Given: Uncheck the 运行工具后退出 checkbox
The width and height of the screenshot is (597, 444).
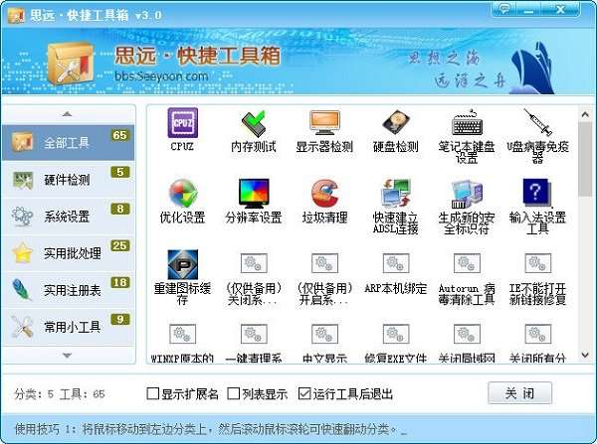Looking at the screenshot, I should pos(304,393).
